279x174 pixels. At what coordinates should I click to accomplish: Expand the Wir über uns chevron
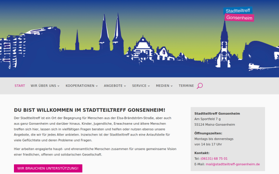[59, 86]
